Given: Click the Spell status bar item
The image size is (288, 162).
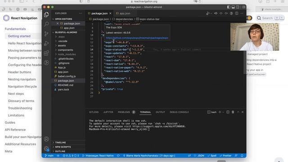Looking at the screenshot, I should [212, 156].
